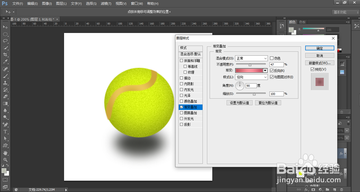Enable the 仿色 dither checkbox
Screen dimensions: 360x192
click(272, 58)
